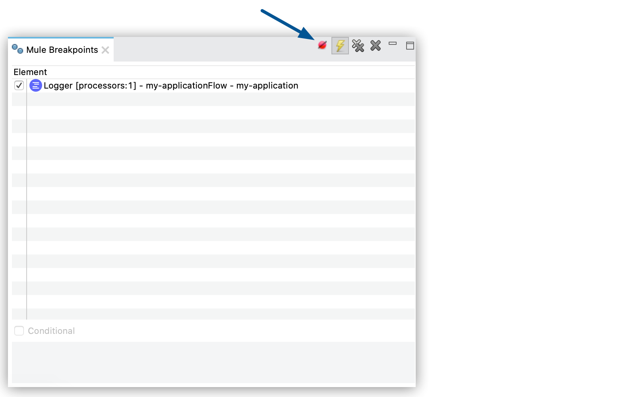This screenshot has height=397, width=643.
Task: Enable the Skip All Breakpoints icon
Action: 322,45
